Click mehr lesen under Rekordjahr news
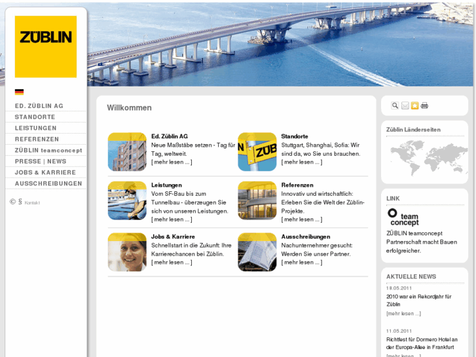Image resolution: width=476 pixels, height=357 pixels. (x=403, y=313)
